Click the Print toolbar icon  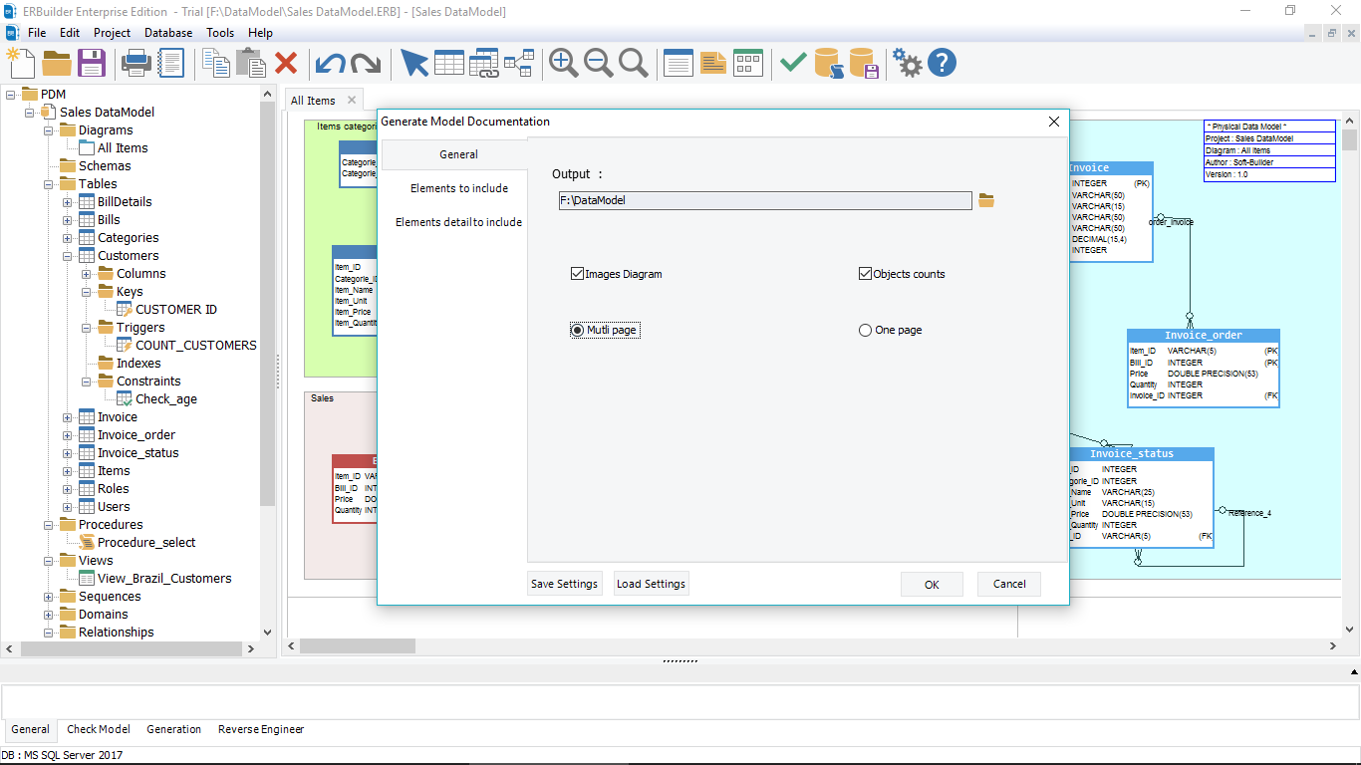tap(136, 62)
